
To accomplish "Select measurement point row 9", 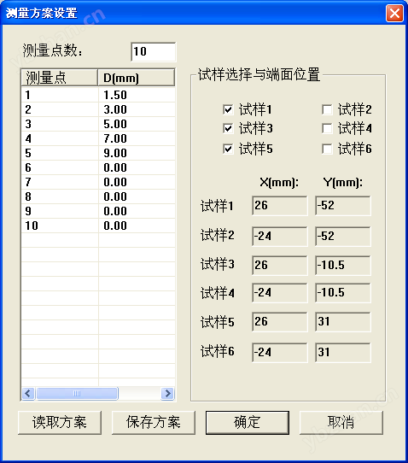I will coord(98,211).
